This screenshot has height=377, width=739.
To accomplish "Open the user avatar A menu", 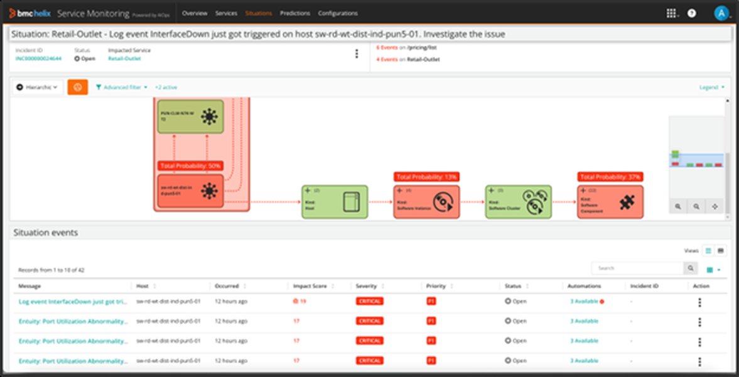I will tap(721, 13).
